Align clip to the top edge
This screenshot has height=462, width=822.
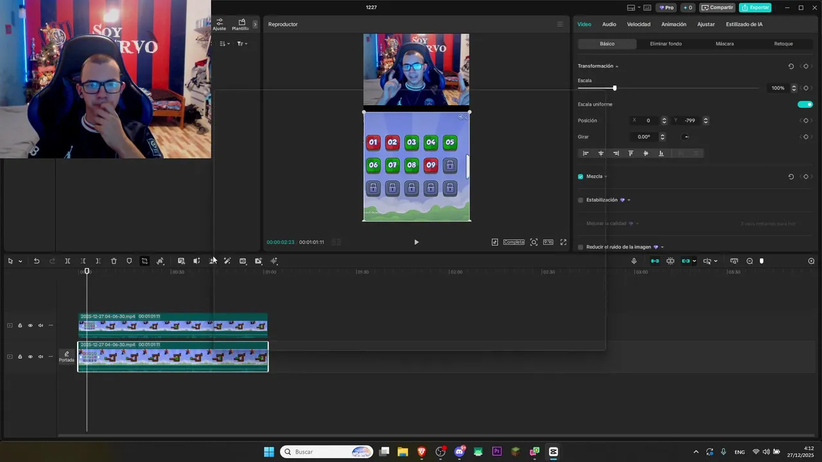coord(631,153)
